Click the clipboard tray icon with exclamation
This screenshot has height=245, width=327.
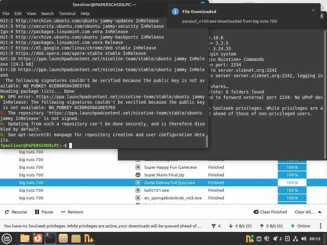tap(259, 239)
